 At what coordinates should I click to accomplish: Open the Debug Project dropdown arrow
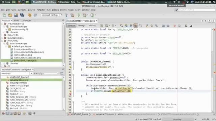click(x=88, y=15)
